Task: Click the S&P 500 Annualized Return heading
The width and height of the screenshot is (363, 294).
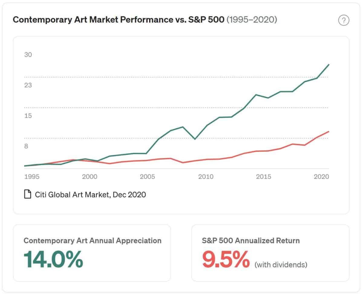Action: point(251,241)
